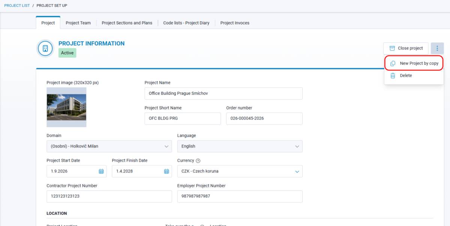
Task: Open the Code lists - Project Diary tab
Action: tap(186, 23)
